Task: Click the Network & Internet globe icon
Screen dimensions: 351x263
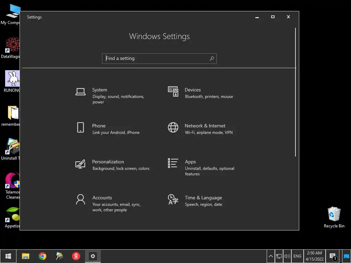Action: point(173,127)
